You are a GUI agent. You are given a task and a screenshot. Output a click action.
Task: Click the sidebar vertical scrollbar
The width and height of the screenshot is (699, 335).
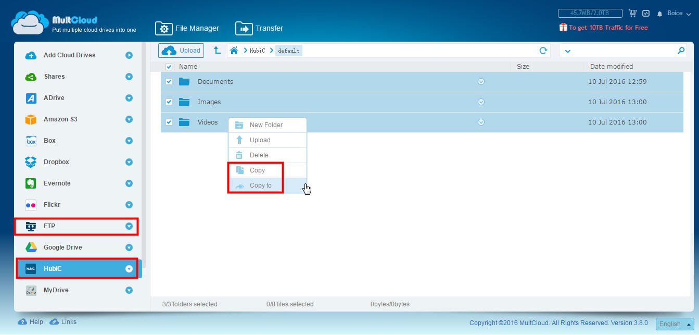(144, 156)
